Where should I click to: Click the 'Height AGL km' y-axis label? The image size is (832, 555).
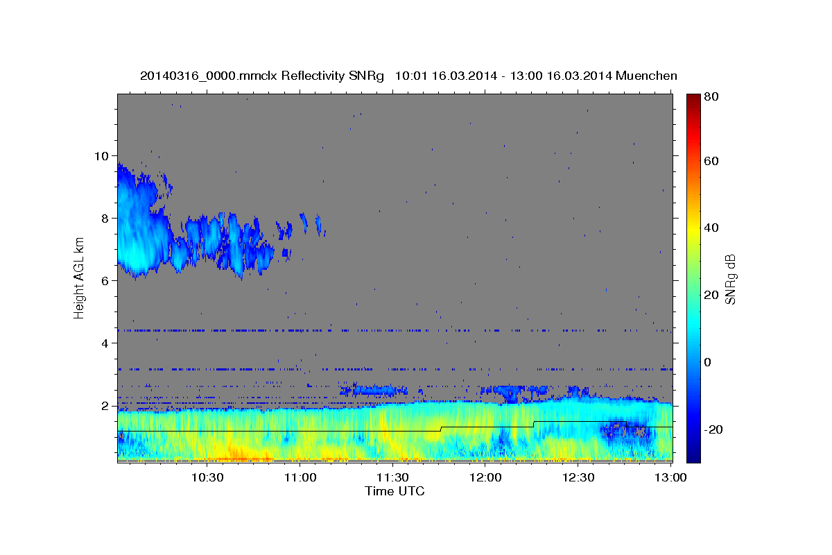(80, 278)
